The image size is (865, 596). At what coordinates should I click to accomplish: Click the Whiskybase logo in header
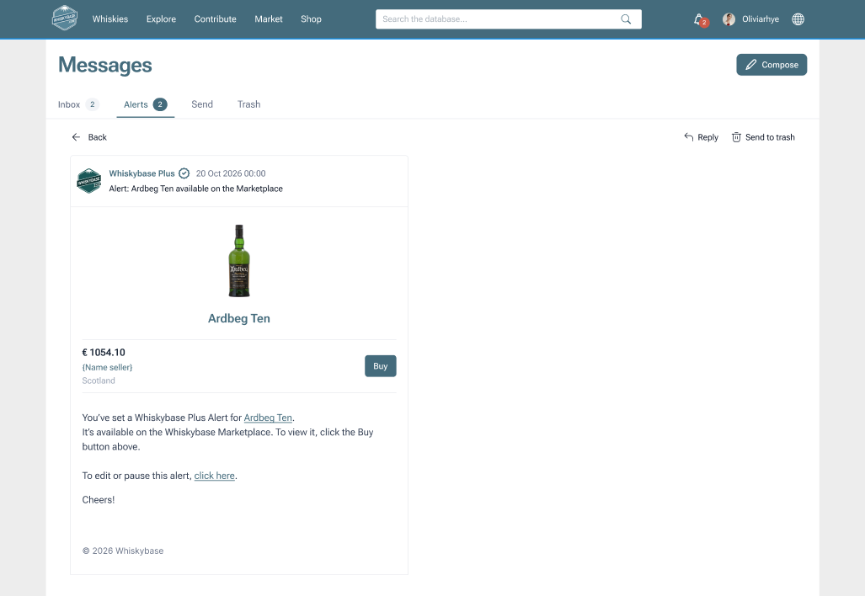65,19
